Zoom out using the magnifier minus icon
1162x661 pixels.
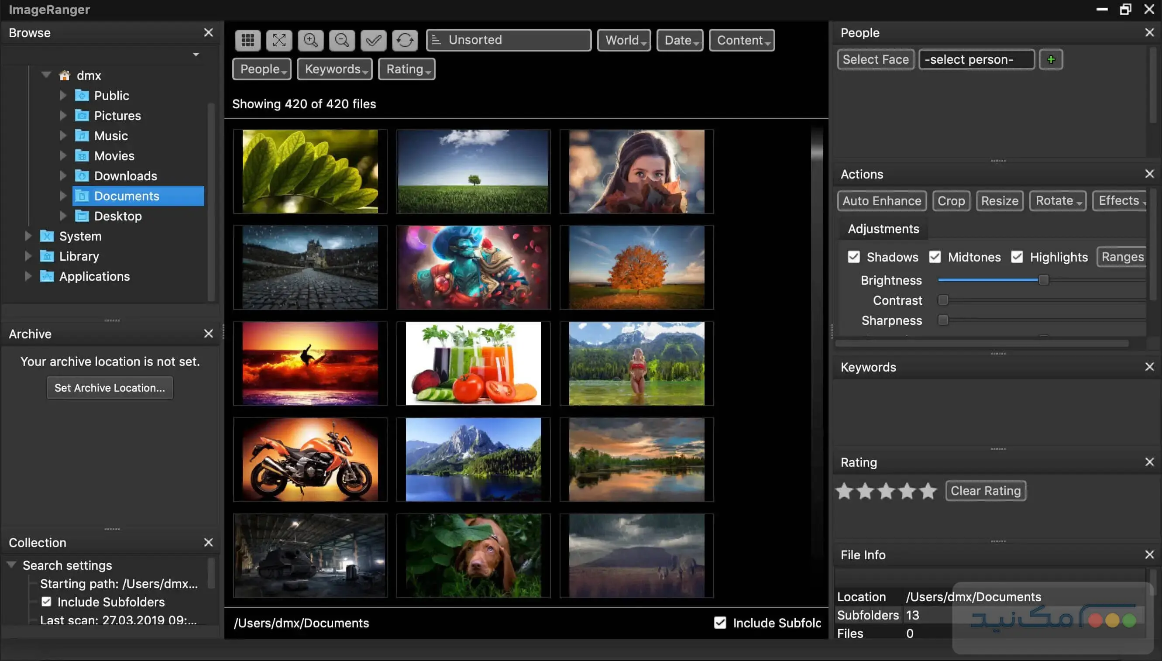tap(342, 40)
